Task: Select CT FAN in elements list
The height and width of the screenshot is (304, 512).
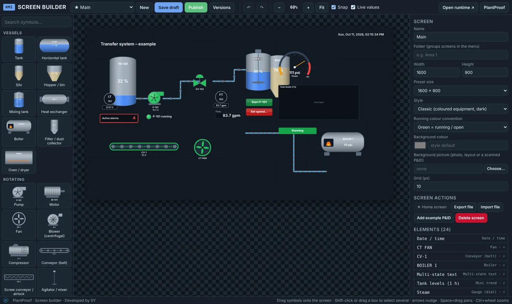Action: [x=461, y=247]
